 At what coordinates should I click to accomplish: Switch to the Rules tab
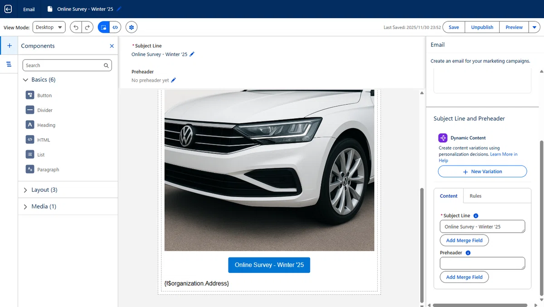coord(476,196)
